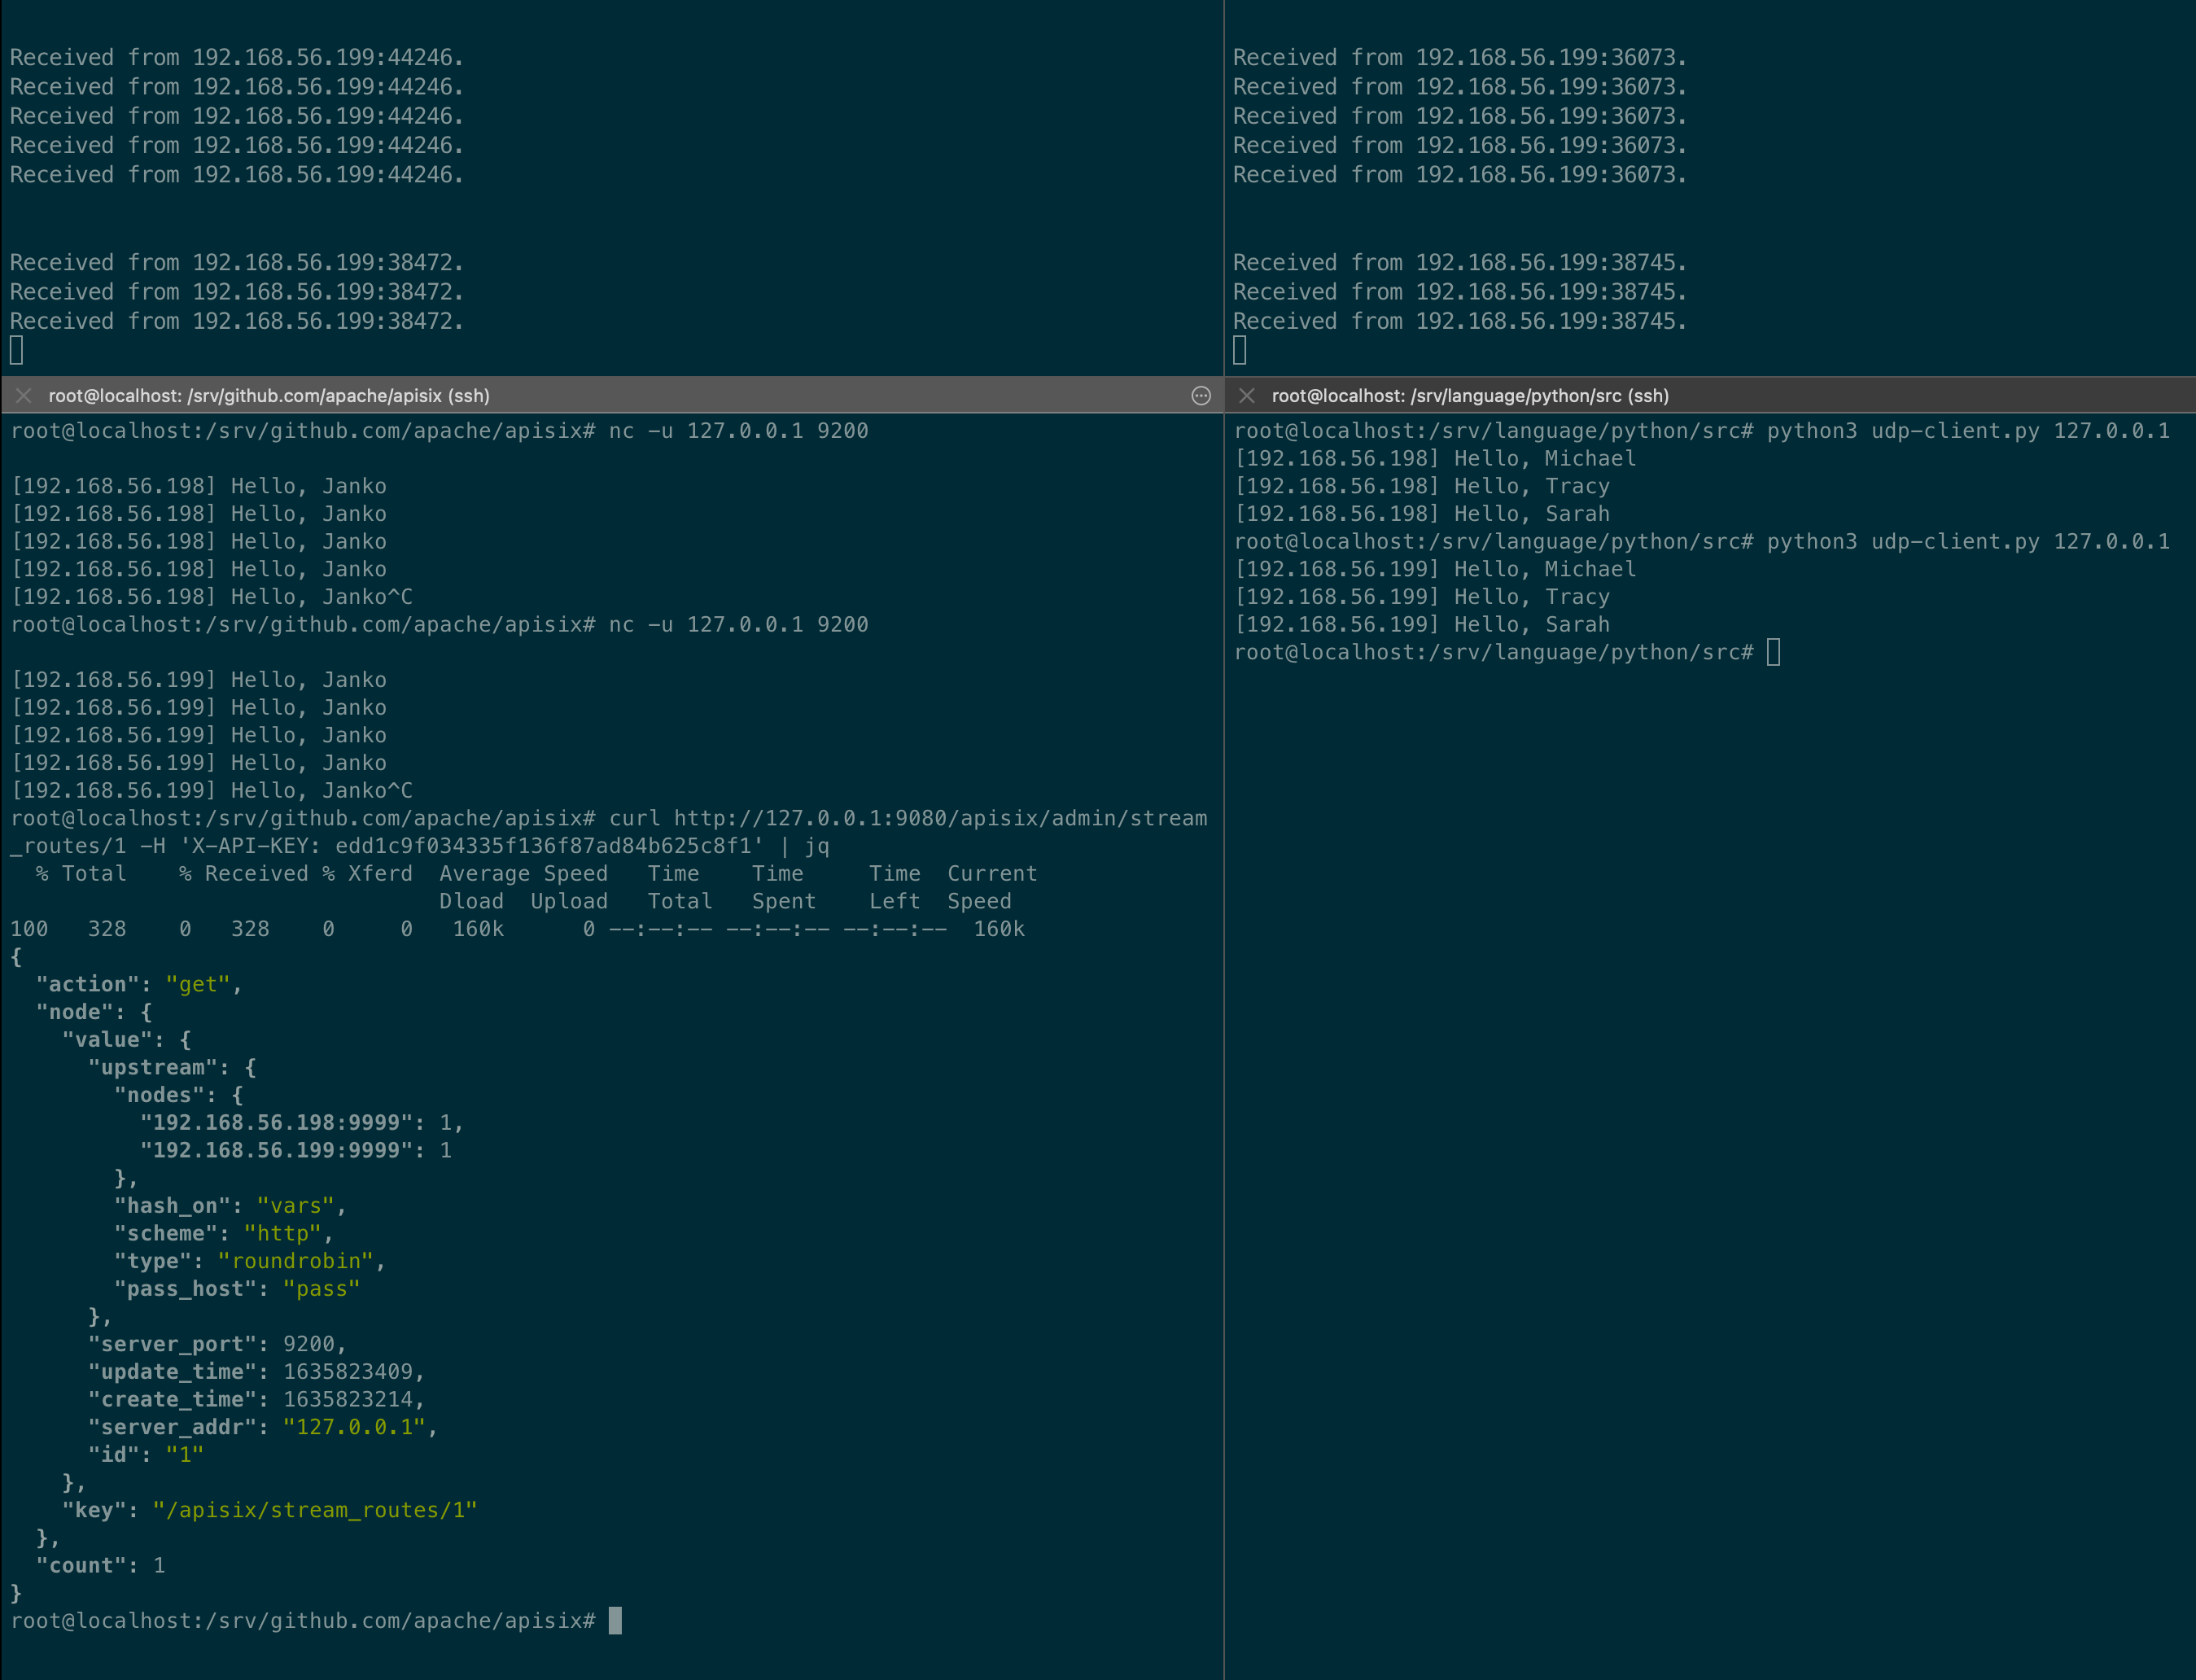Click the first Received from 44246 line
The height and width of the screenshot is (1680, 2196).
[236, 58]
